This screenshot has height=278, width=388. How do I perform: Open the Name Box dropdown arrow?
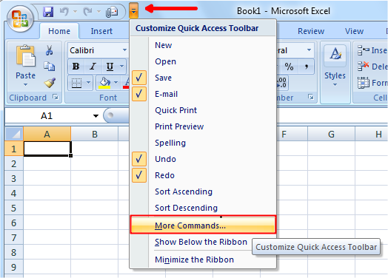[96, 115]
